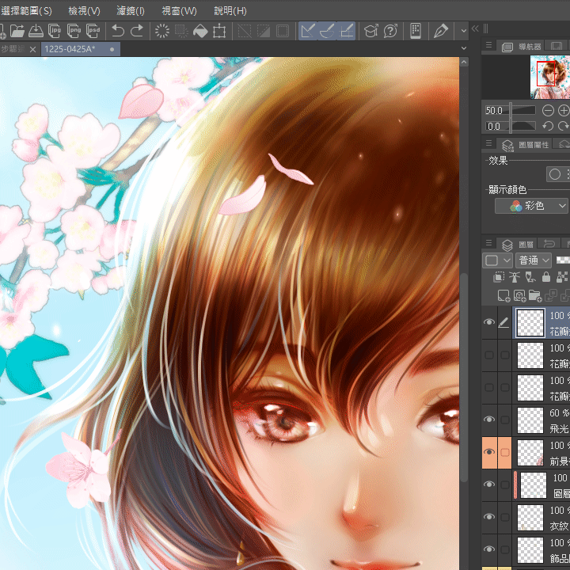Export the image as jpg

55,31
